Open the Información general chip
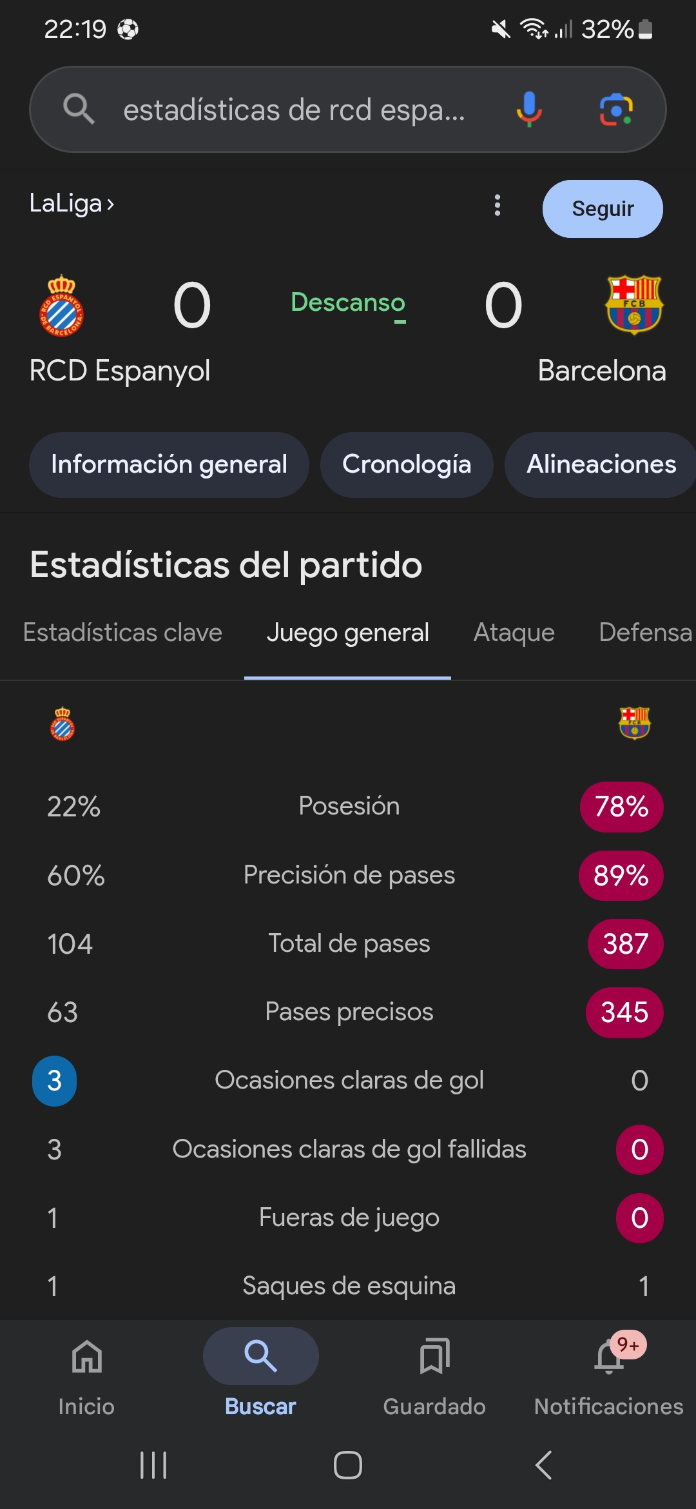Image resolution: width=696 pixels, height=1509 pixels. coord(169,464)
